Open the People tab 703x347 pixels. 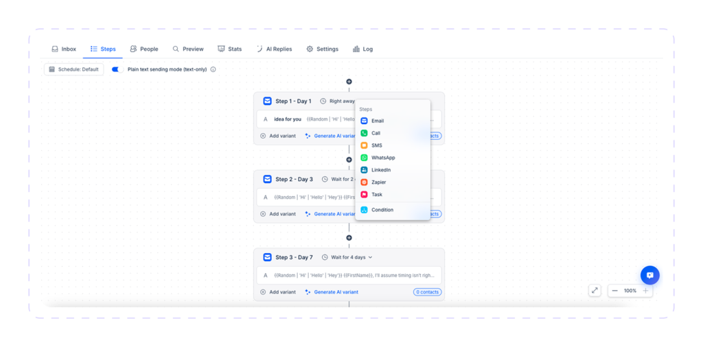(144, 49)
